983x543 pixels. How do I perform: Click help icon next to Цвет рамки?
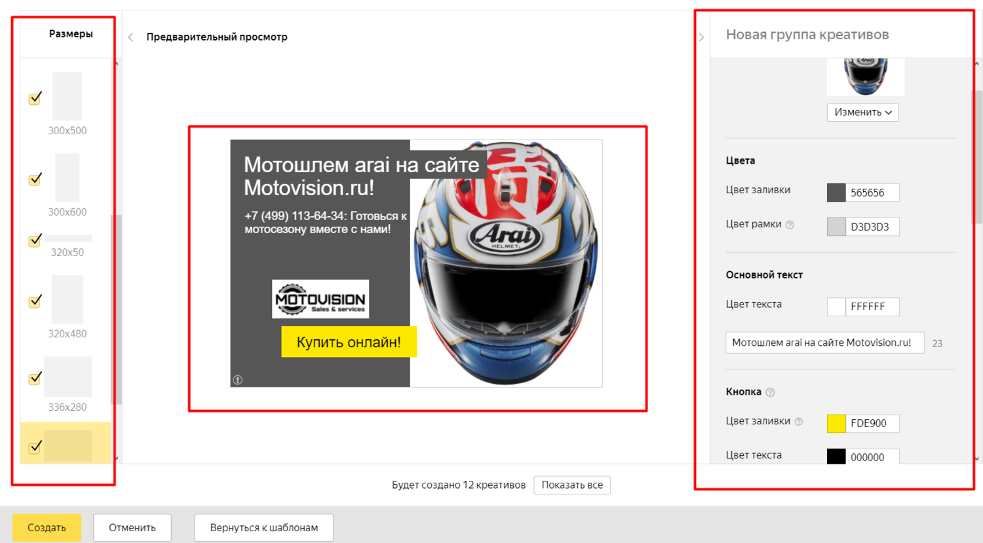click(x=790, y=225)
